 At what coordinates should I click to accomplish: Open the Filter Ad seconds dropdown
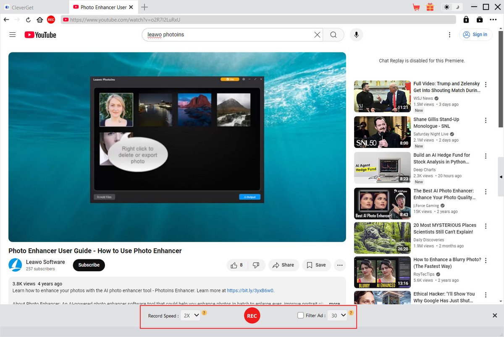[338, 315]
